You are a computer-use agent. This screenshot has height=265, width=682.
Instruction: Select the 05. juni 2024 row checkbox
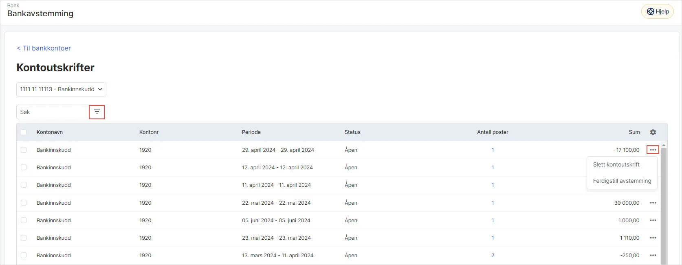click(x=24, y=220)
